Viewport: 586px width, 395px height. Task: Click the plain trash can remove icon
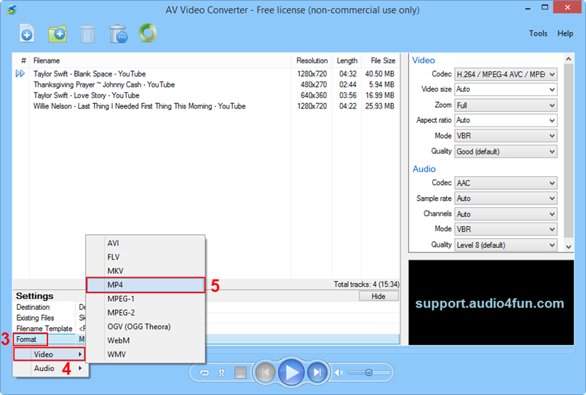click(88, 33)
